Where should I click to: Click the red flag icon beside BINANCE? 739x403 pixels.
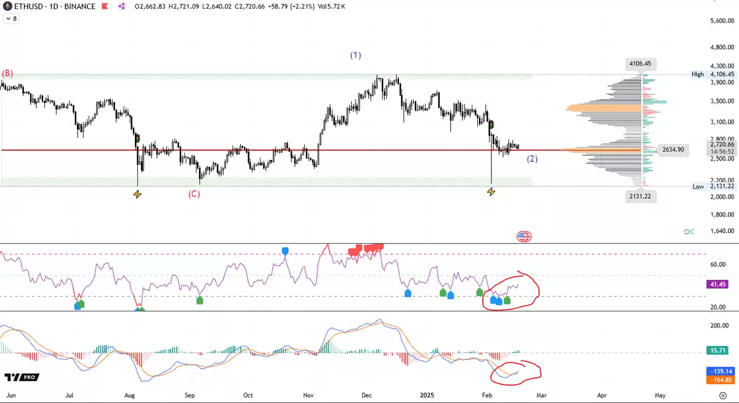click(x=105, y=6)
